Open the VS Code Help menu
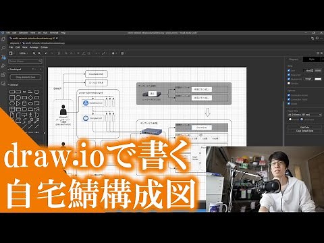Screen dimensions: 324x243 (x=63, y=33)
